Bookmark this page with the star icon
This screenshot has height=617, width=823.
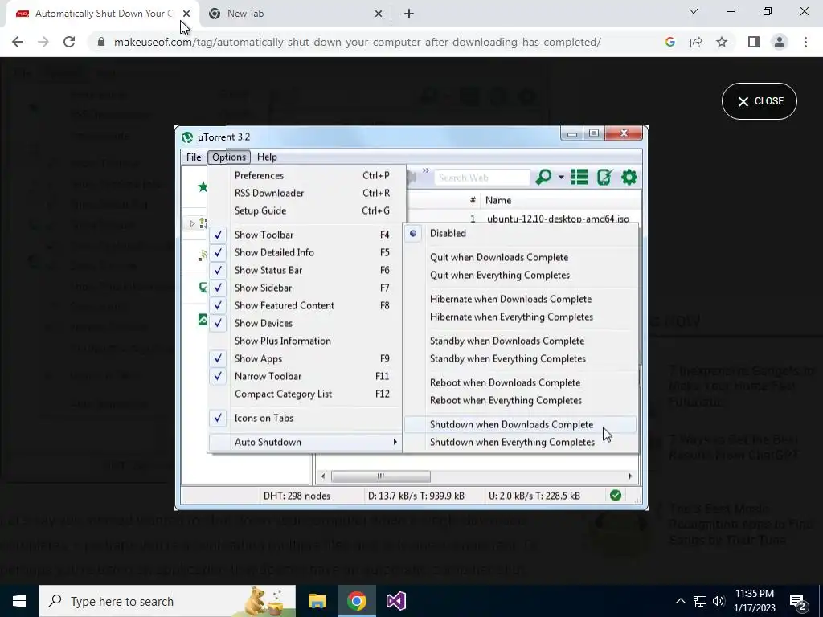tap(722, 42)
